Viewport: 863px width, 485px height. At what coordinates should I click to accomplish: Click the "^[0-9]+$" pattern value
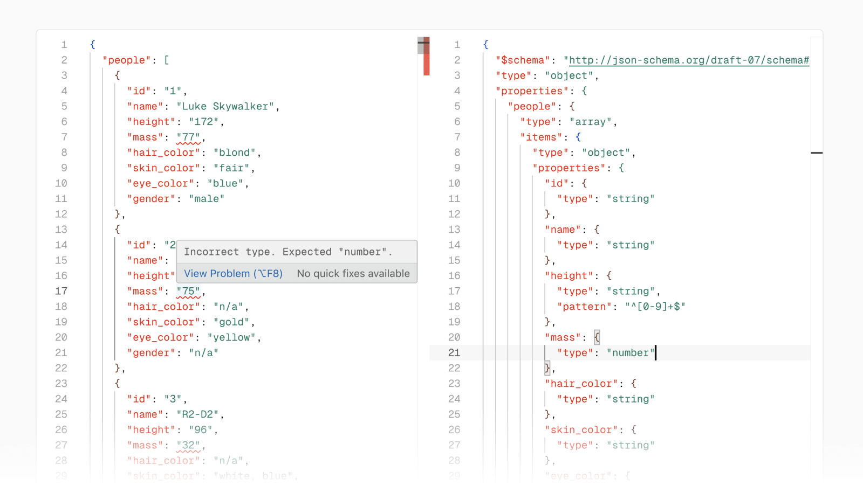point(655,307)
